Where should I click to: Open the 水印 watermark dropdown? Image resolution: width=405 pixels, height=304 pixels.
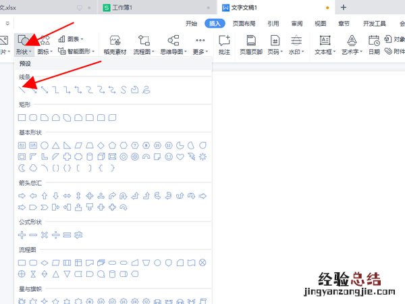(296, 45)
